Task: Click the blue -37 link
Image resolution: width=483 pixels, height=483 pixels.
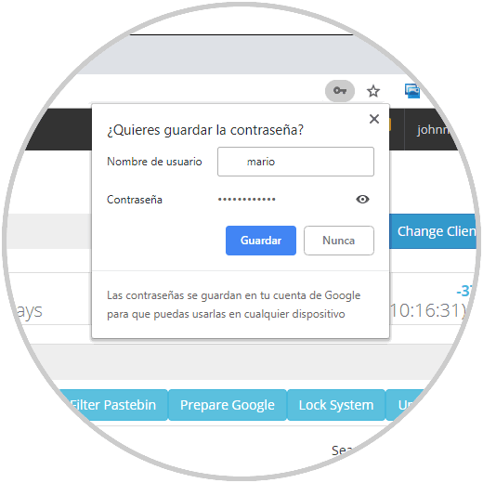Action: [x=463, y=291]
